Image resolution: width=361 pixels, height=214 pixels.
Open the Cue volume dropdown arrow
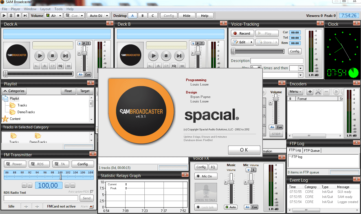pos(82,16)
